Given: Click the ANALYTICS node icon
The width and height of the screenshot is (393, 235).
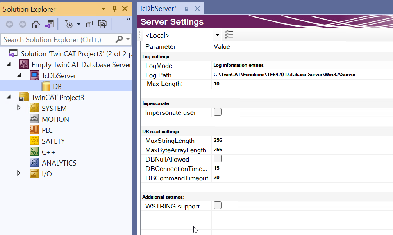Looking at the screenshot, I should coord(34,163).
